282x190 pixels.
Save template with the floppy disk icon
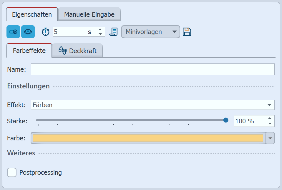(187, 32)
